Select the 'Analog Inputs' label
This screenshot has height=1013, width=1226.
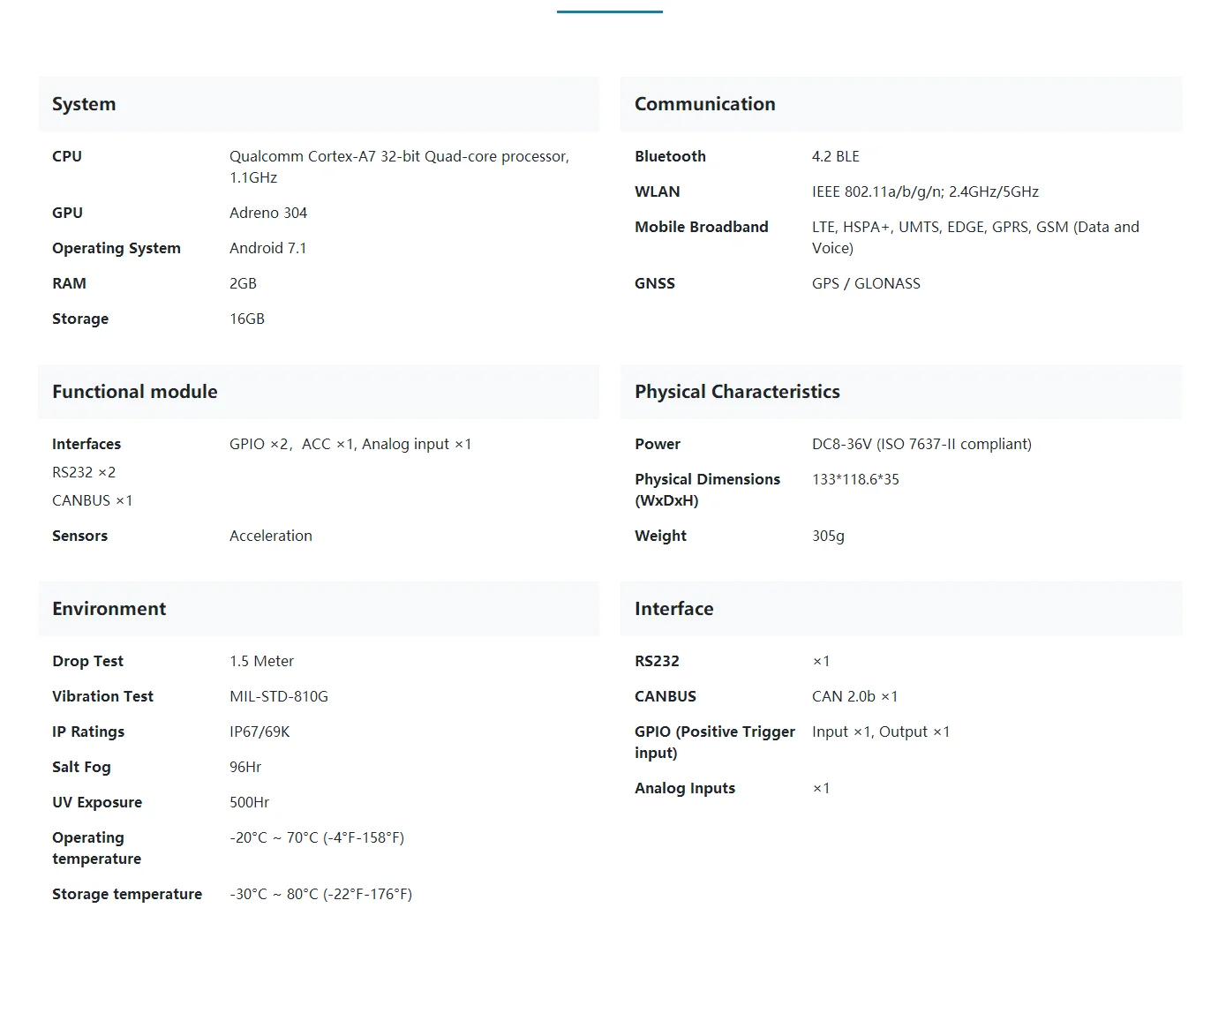tap(685, 788)
